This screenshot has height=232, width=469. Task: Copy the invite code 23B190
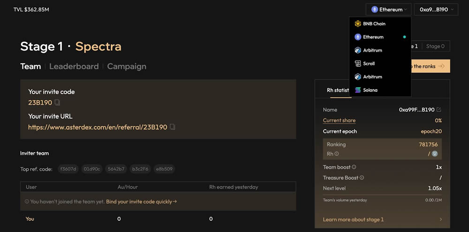pos(57,102)
